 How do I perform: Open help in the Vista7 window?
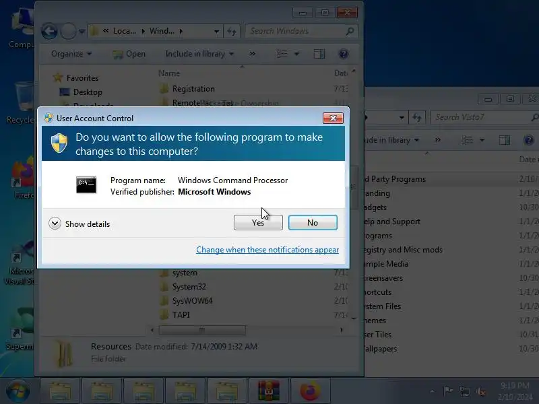tap(529, 140)
